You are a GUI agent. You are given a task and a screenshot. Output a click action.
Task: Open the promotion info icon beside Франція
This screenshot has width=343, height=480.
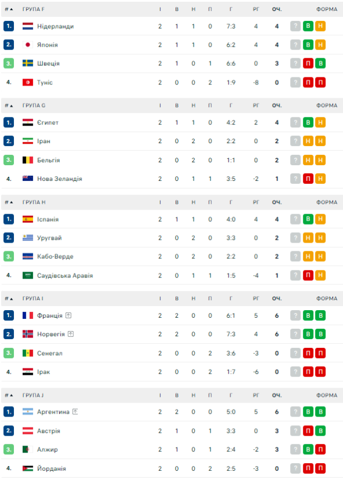click(69, 315)
